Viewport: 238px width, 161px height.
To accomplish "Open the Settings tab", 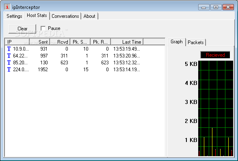I will tap(14, 16).
